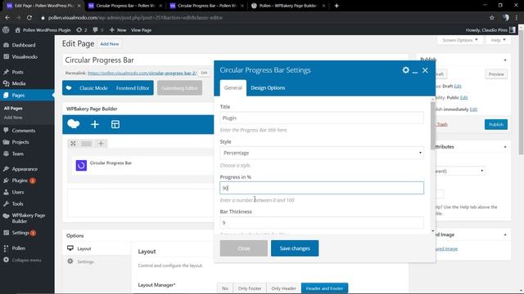Bookmark this page with the star icon
The image size is (524, 294).
(491, 18)
